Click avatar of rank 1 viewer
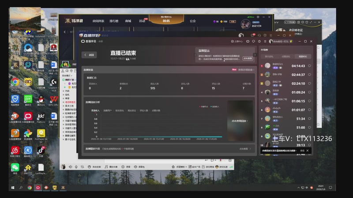Image resolution: width=353 pixels, height=198 pixels. pyautogui.click(x=267, y=66)
